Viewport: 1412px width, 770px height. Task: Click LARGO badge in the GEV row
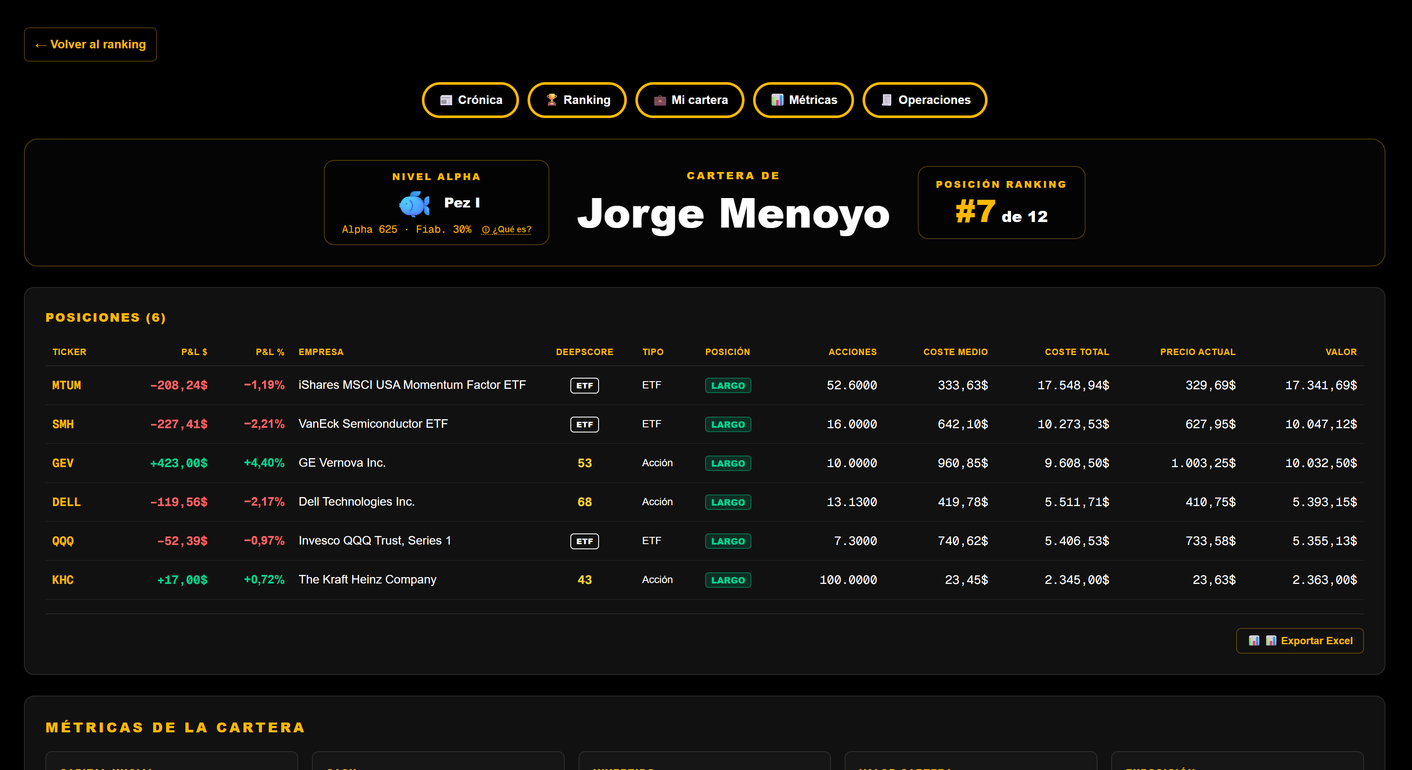coord(728,463)
